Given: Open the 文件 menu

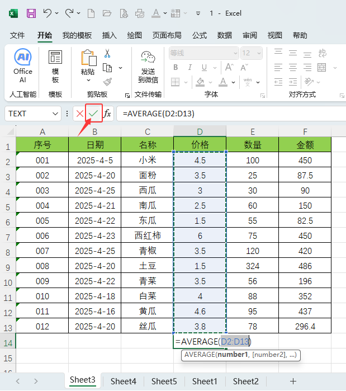Looking at the screenshot, I should coord(17,35).
